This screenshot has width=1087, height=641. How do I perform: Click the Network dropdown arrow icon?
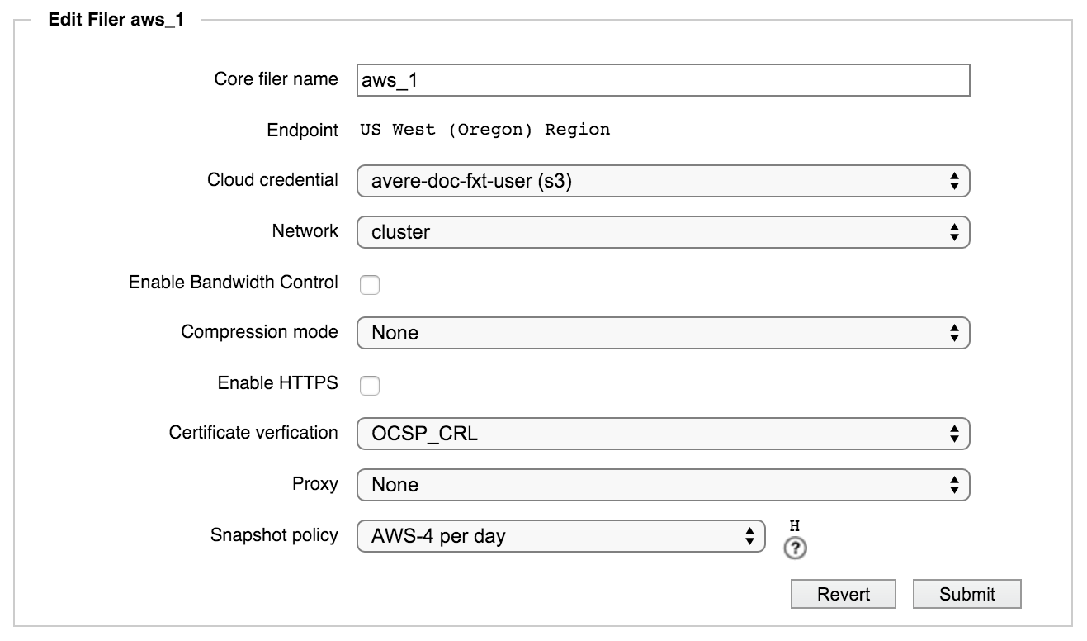pos(954,232)
